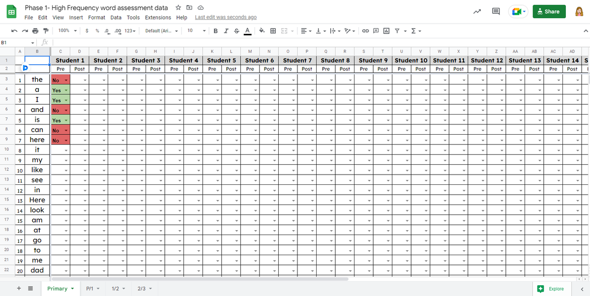Image resolution: width=590 pixels, height=296 pixels.
Task: Open comment history icon
Action: (x=496, y=12)
